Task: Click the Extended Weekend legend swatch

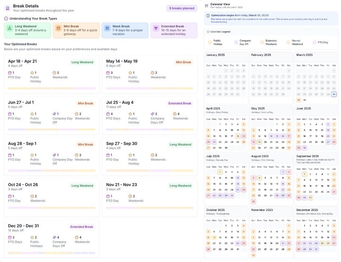Action: (262, 42)
